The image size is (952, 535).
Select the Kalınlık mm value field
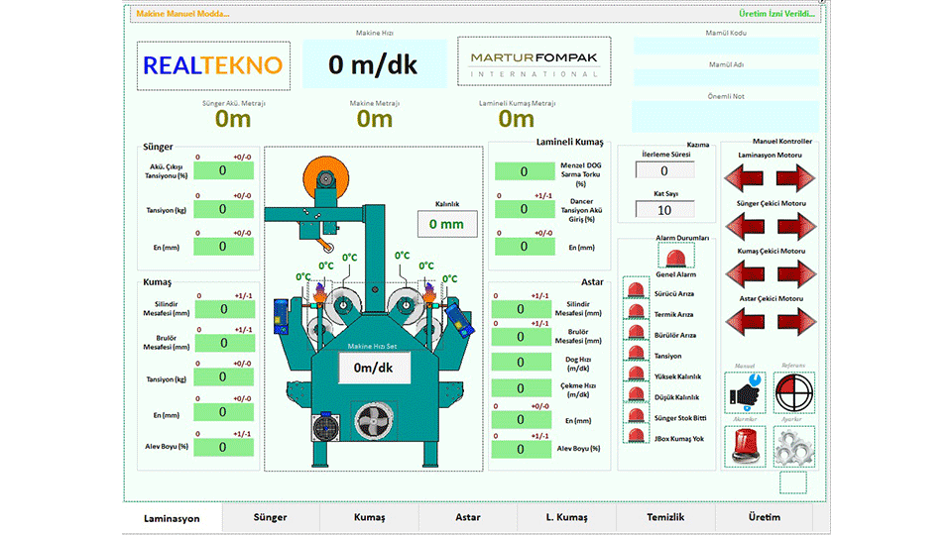pos(446,224)
